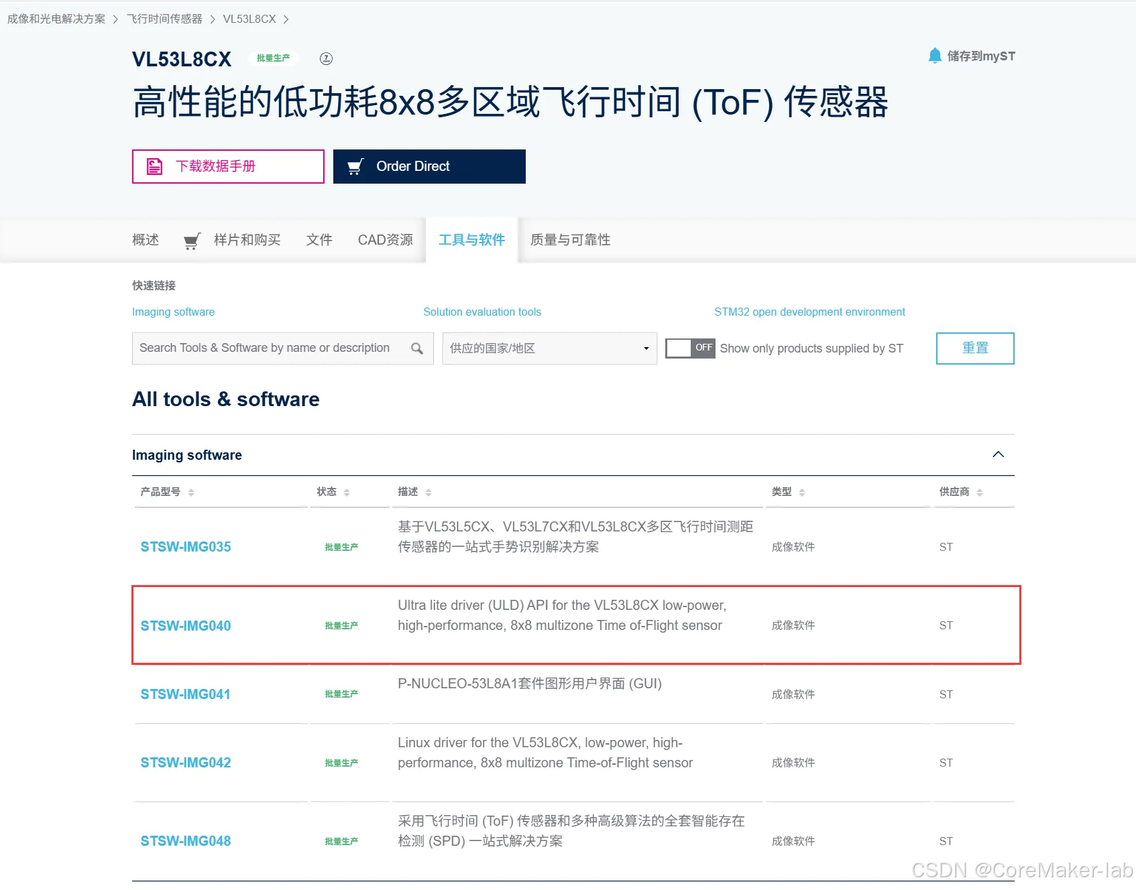Click 成像软件 type in the STSW-IMG041 row

pyautogui.click(x=793, y=694)
